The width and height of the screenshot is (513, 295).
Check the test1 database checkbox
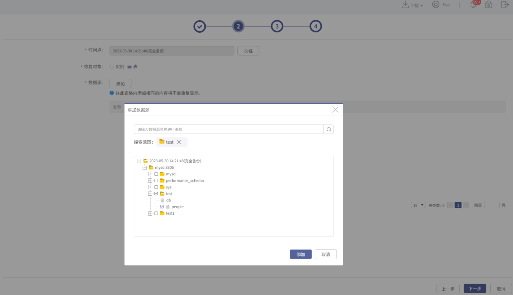(156, 213)
